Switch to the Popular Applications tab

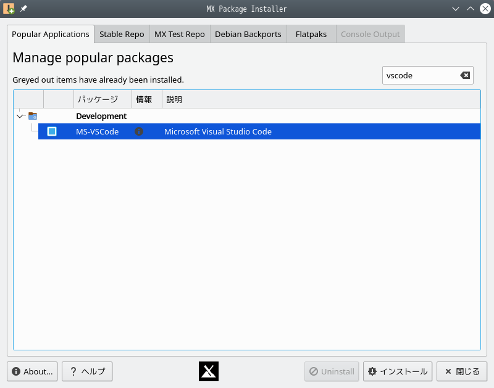coord(51,34)
